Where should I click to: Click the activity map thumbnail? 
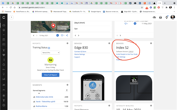coord(50,27)
